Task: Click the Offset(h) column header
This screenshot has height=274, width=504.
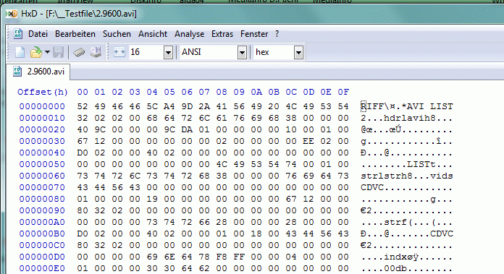Action: pos(43,92)
